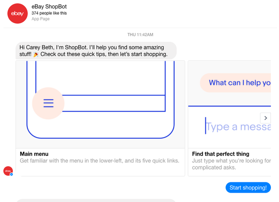Click the Main menu phone illustration
This screenshot has width=279, height=202.
pyautogui.click(x=100, y=104)
